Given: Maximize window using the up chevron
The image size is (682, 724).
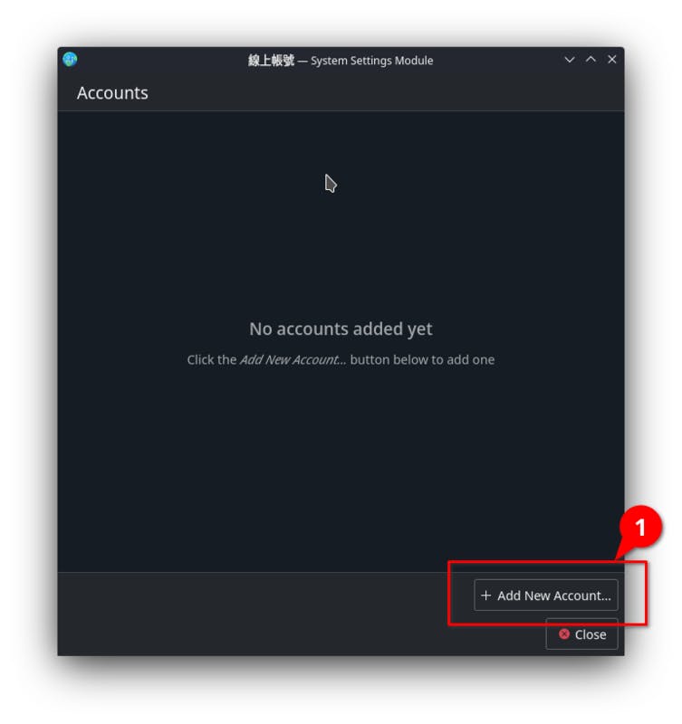Looking at the screenshot, I should coord(591,59).
